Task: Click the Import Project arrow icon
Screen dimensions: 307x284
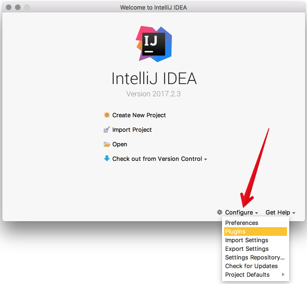Action: click(x=107, y=130)
